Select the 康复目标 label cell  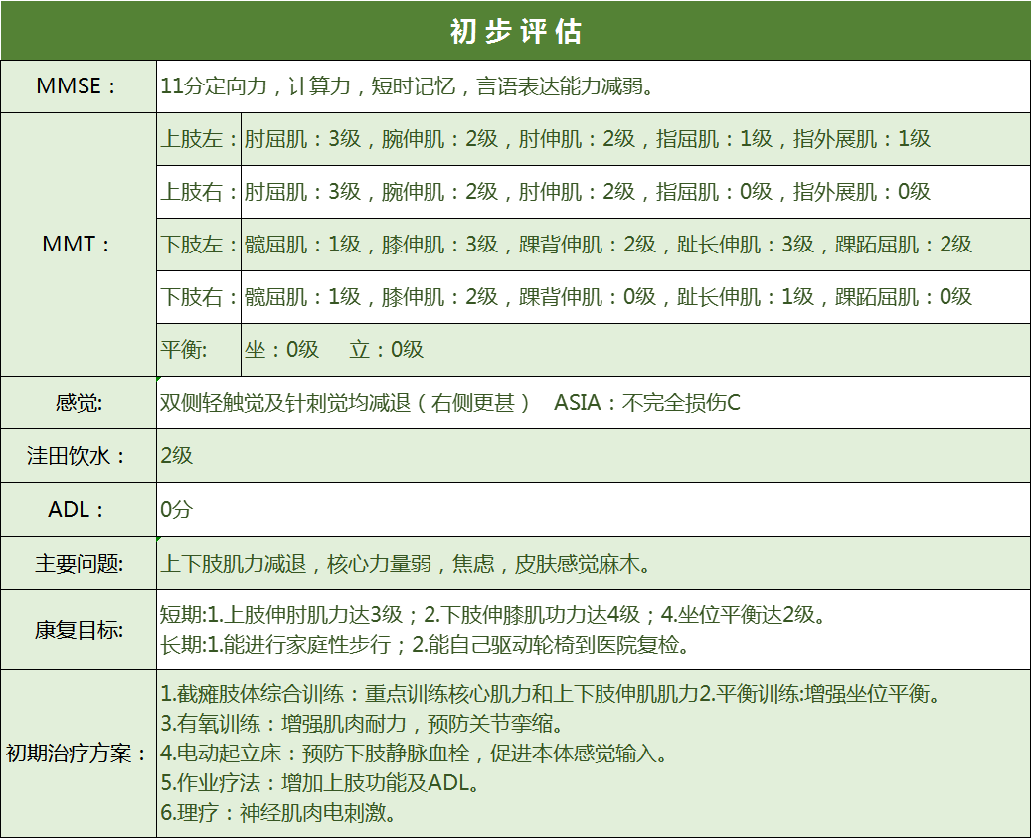point(78,630)
